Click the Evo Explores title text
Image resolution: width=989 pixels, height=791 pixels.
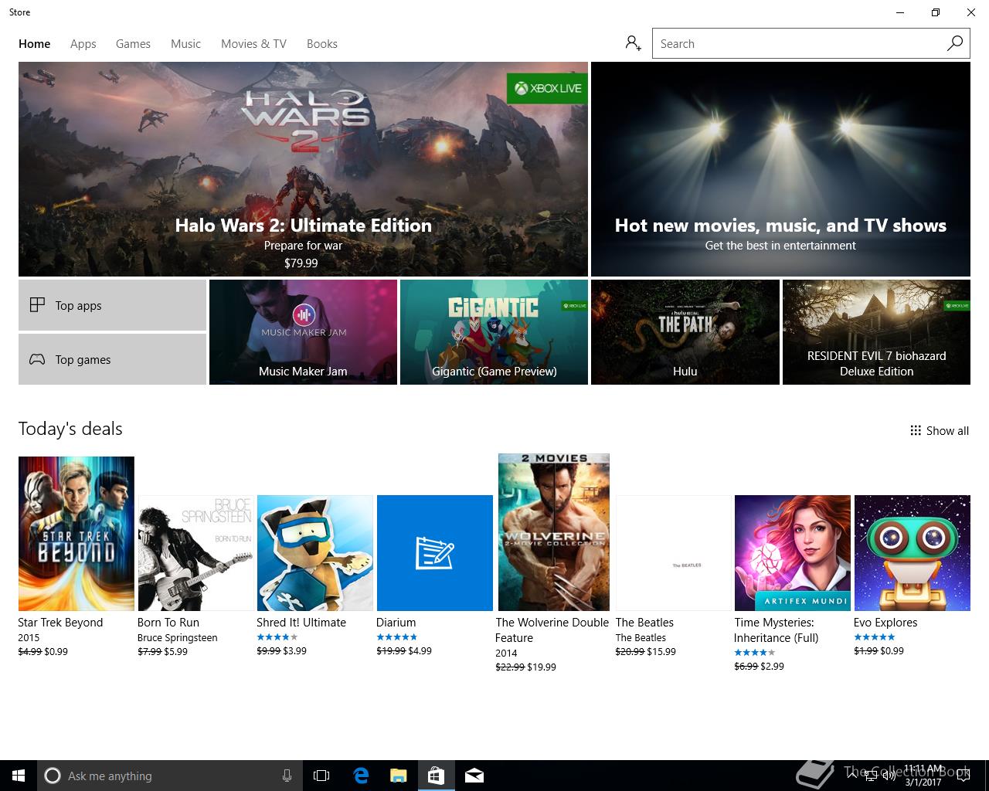pyautogui.click(x=885, y=623)
